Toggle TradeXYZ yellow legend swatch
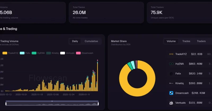The image size is (212, 111). coord(5,53)
